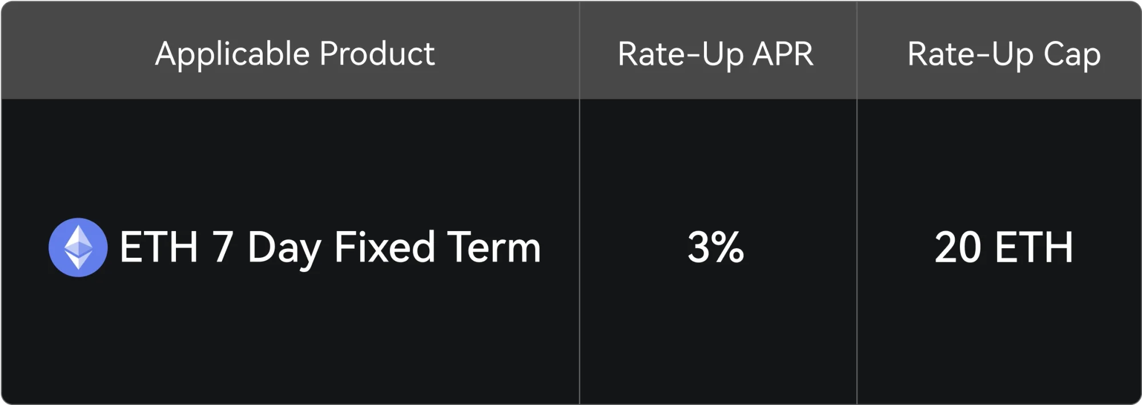Click the number 20 in the cap cell
1142x405 pixels.
click(x=958, y=247)
